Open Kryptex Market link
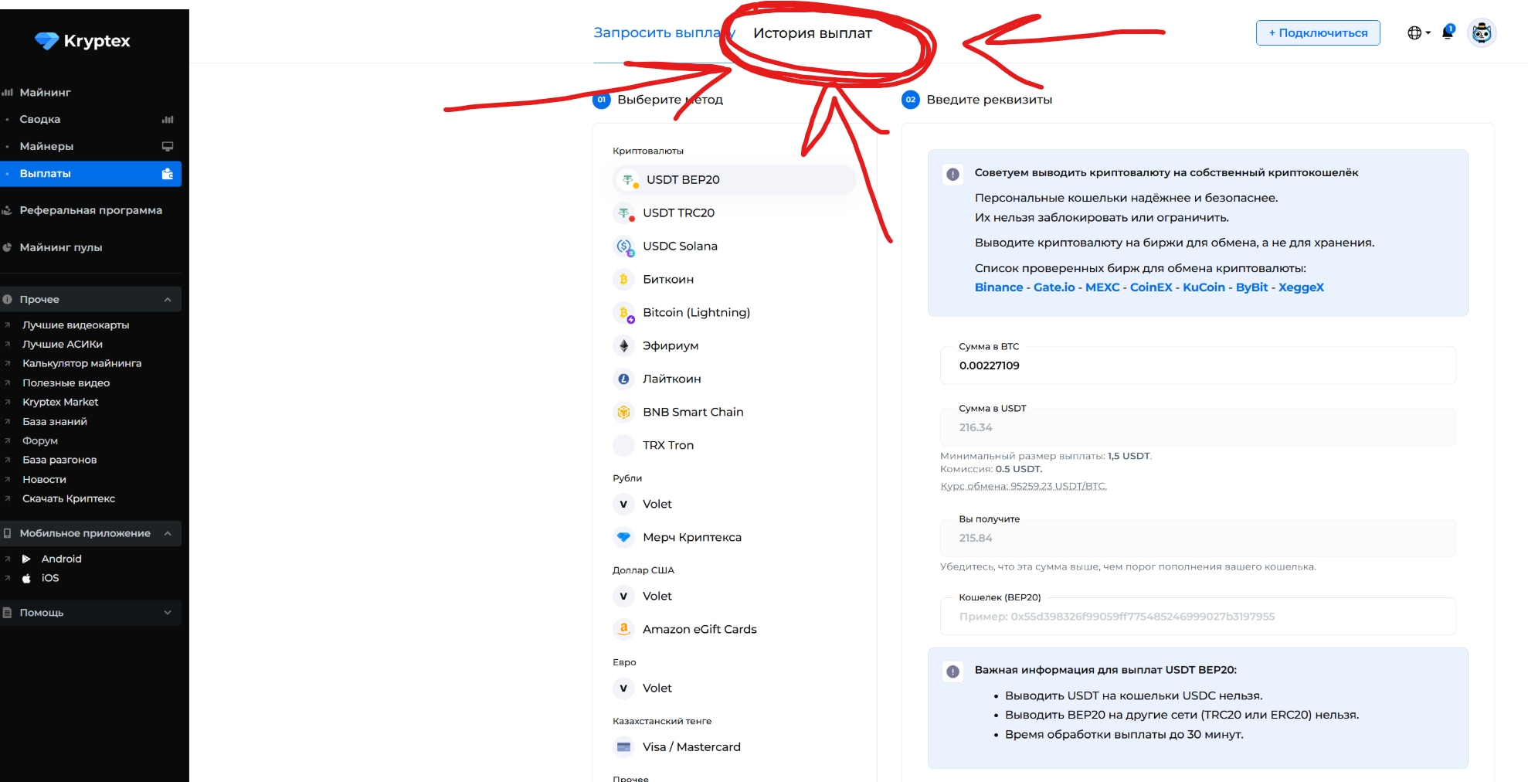Image resolution: width=1528 pixels, height=782 pixels. (x=60, y=402)
